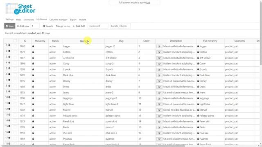Click the Full hierarchy column header
The image size is (262, 147).
pos(210,41)
